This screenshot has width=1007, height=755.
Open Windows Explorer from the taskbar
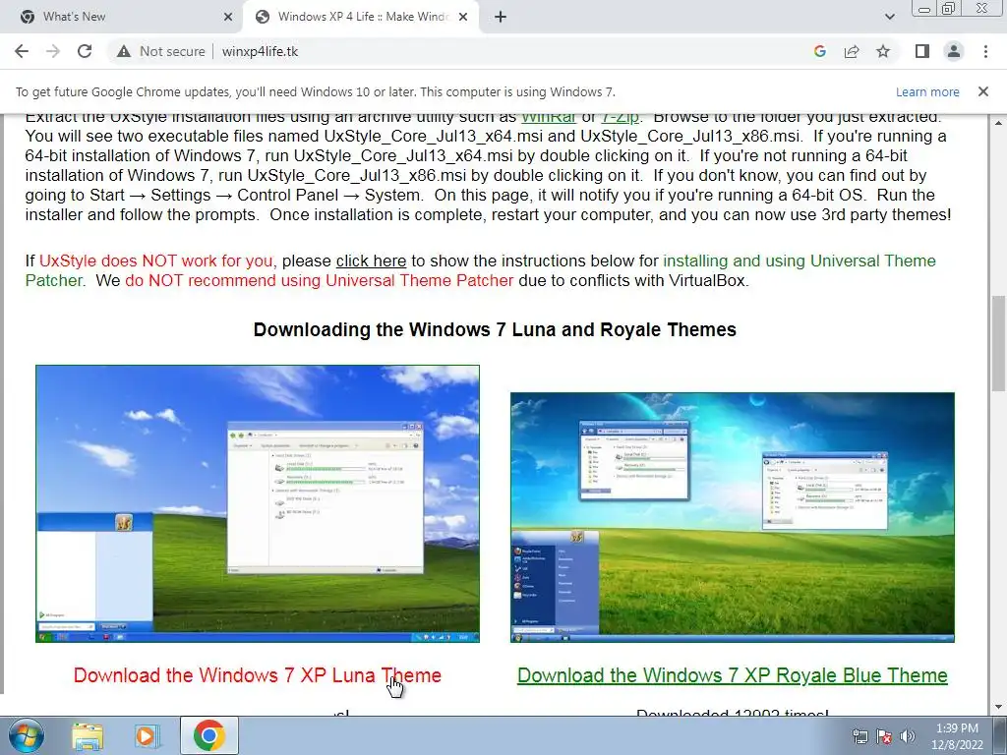(x=88, y=735)
